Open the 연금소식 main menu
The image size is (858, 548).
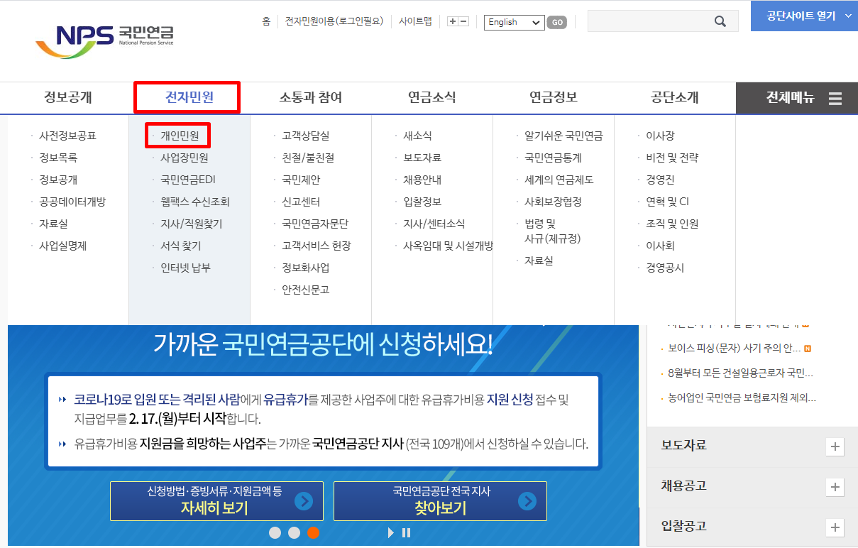click(x=432, y=97)
